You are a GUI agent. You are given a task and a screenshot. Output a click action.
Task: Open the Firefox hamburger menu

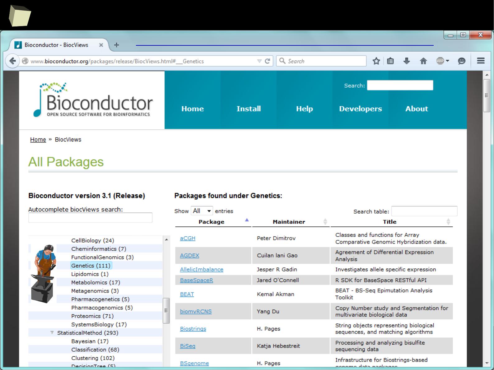coord(481,61)
